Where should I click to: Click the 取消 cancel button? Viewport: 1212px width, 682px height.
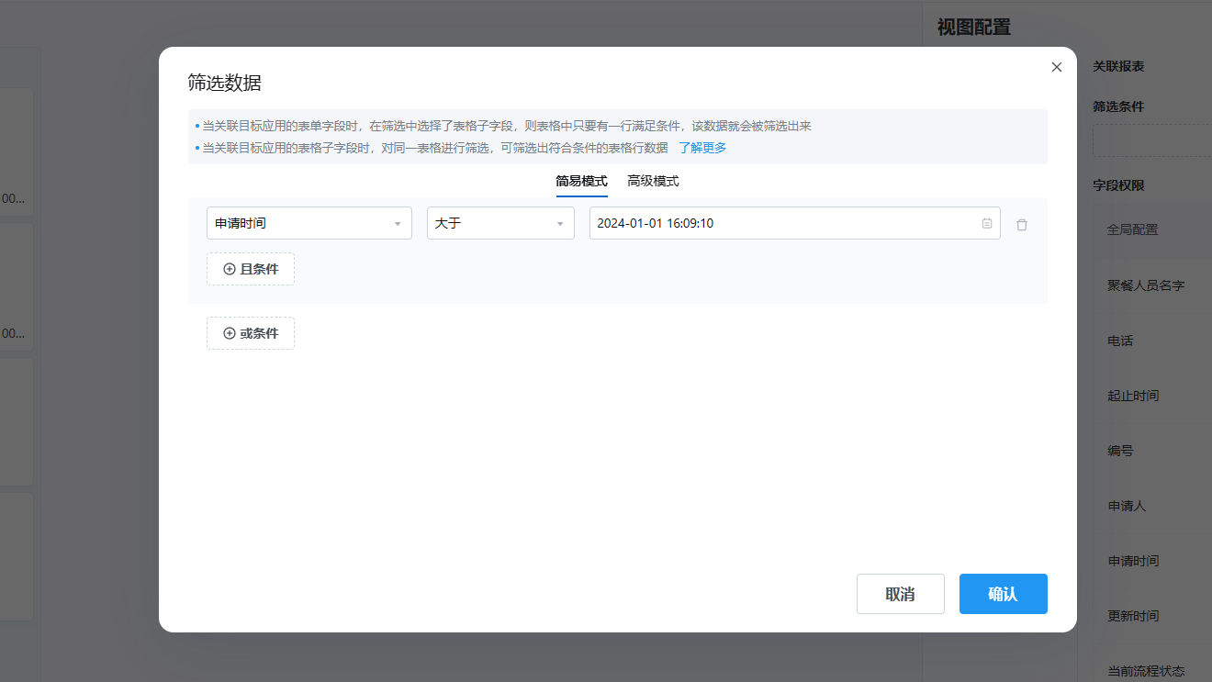900,594
